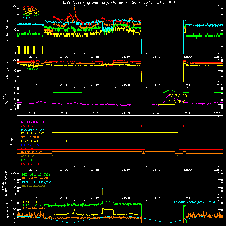Image resolution: width=226 pixels, height=226 pixels.
Task: Click the 21:45 tick label under the Flags panel
Action: point(157,170)
